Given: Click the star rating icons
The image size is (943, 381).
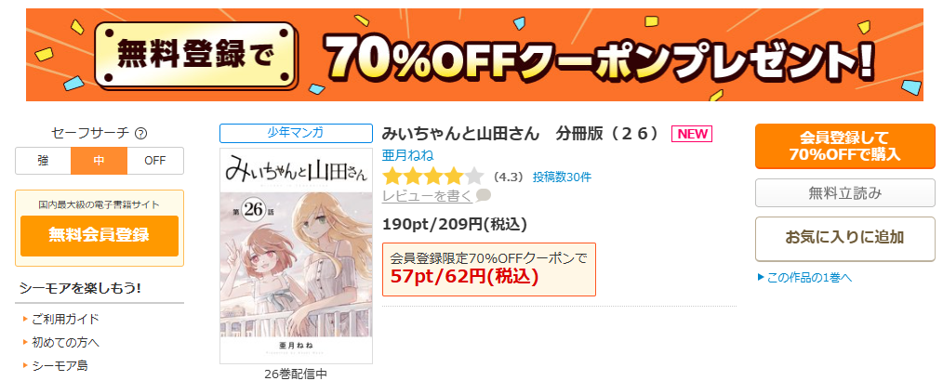Looking at the screenshot, I should (x=433, y=177).
